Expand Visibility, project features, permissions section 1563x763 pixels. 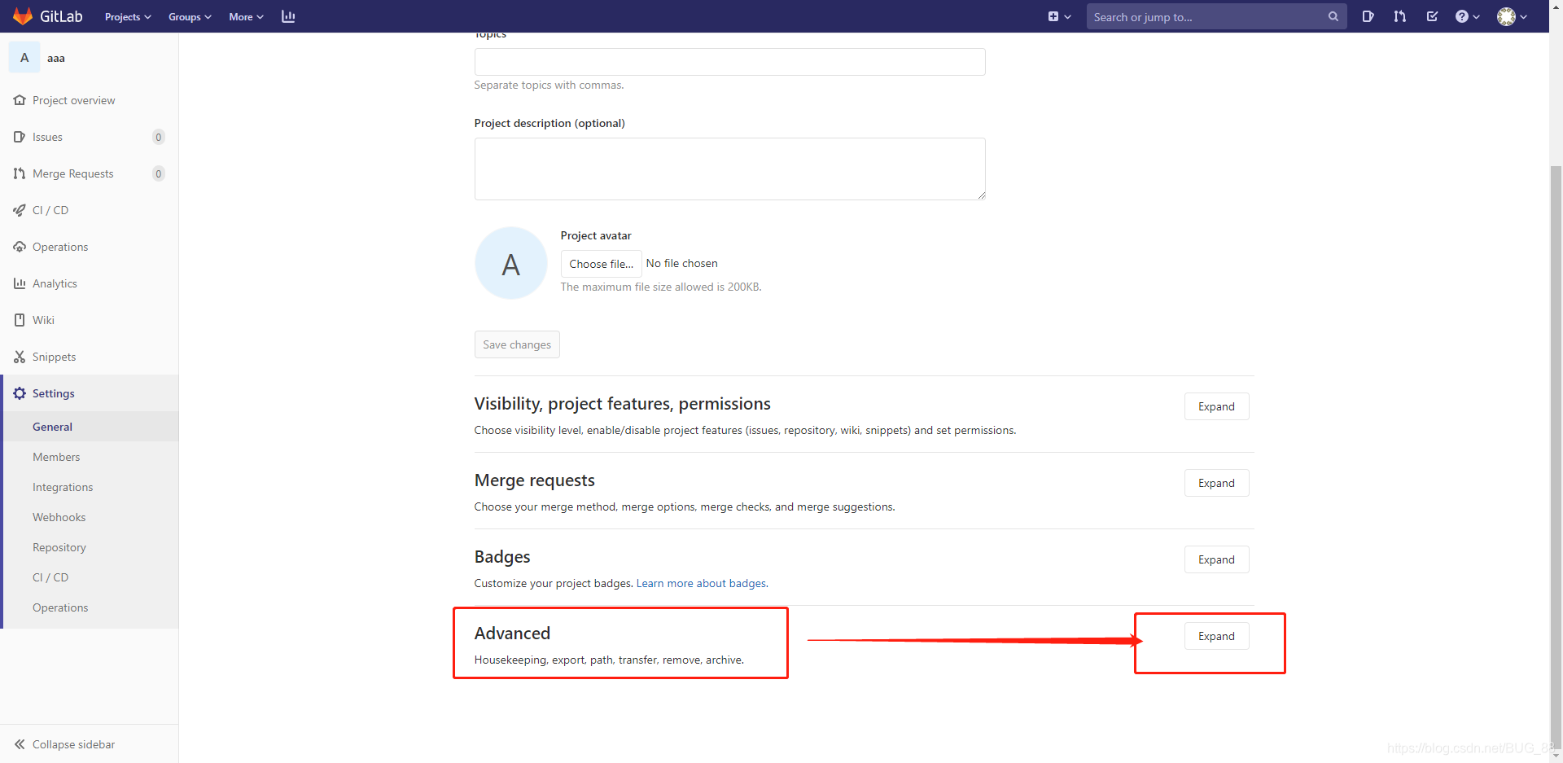coord(1216,406)
